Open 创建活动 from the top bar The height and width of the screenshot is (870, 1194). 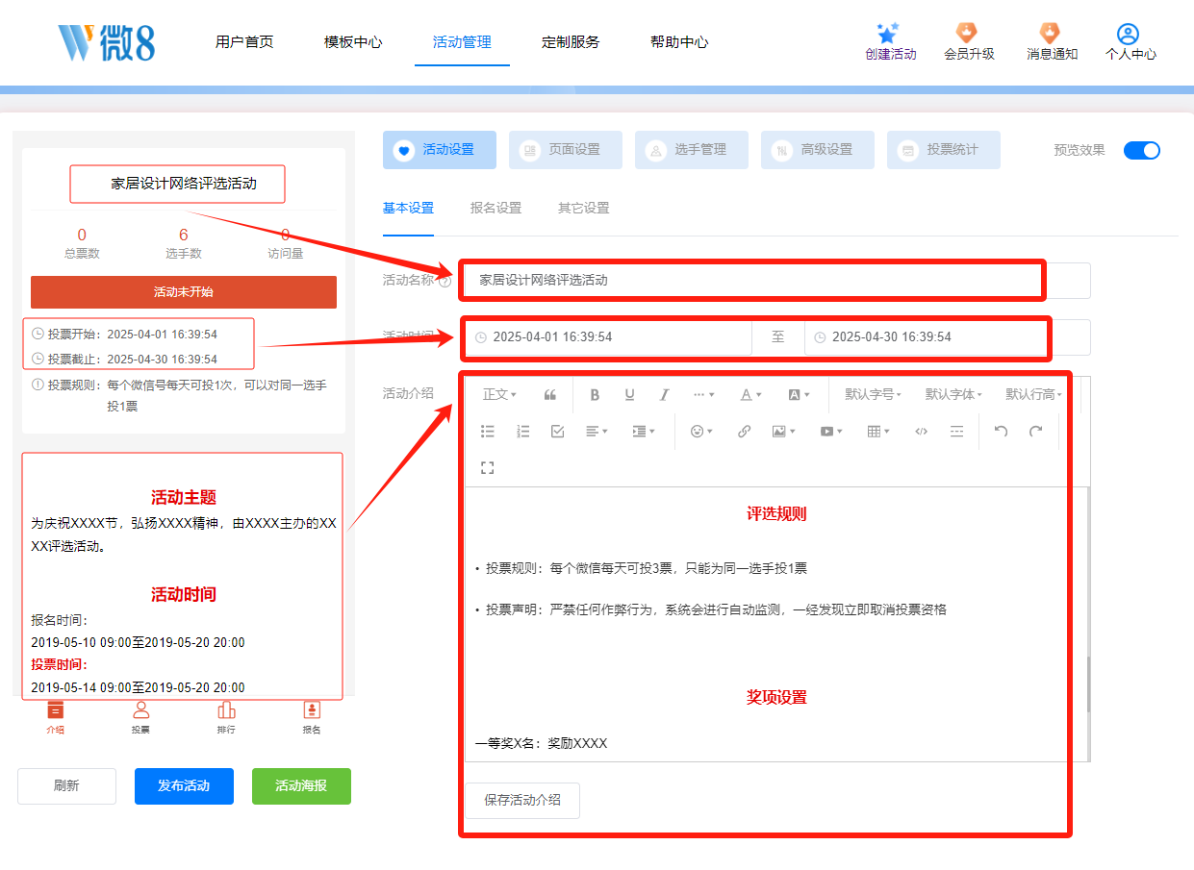pyautogui.click(x=890, y=42)
